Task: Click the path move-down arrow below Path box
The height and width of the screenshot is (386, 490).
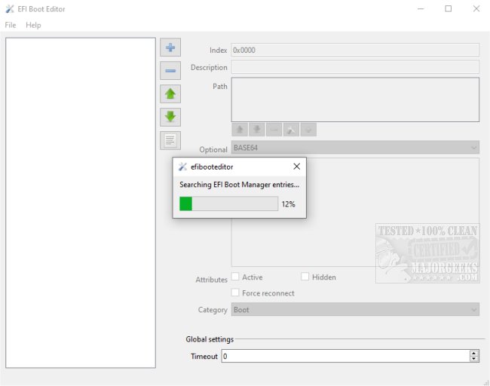Action: point(257,130)
